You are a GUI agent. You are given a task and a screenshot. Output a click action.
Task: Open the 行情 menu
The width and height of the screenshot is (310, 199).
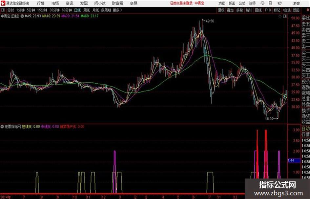(x=41, y=3)
